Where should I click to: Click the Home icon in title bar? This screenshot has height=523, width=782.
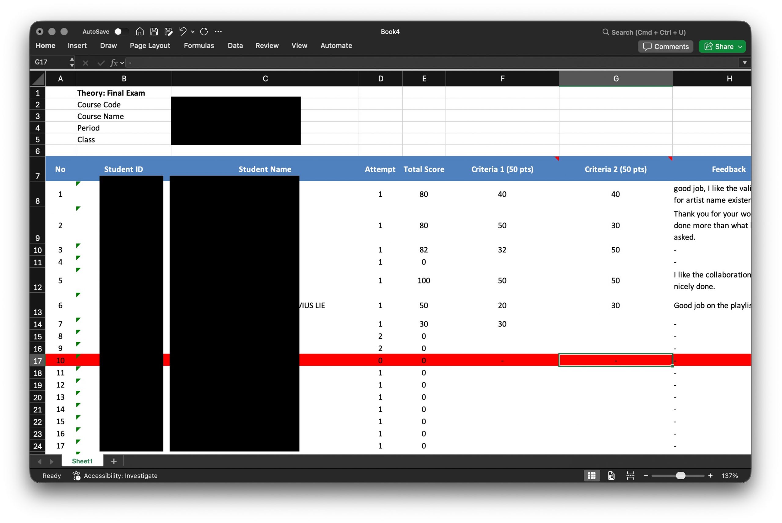(x=140, y=31)
